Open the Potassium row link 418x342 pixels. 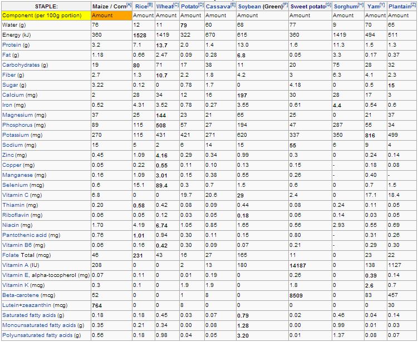16,135
